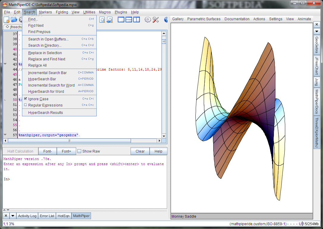The width and height of the screenshot is (323, 229).
Task: Select Search in Open Buffers...
Action: coord(59,39)
